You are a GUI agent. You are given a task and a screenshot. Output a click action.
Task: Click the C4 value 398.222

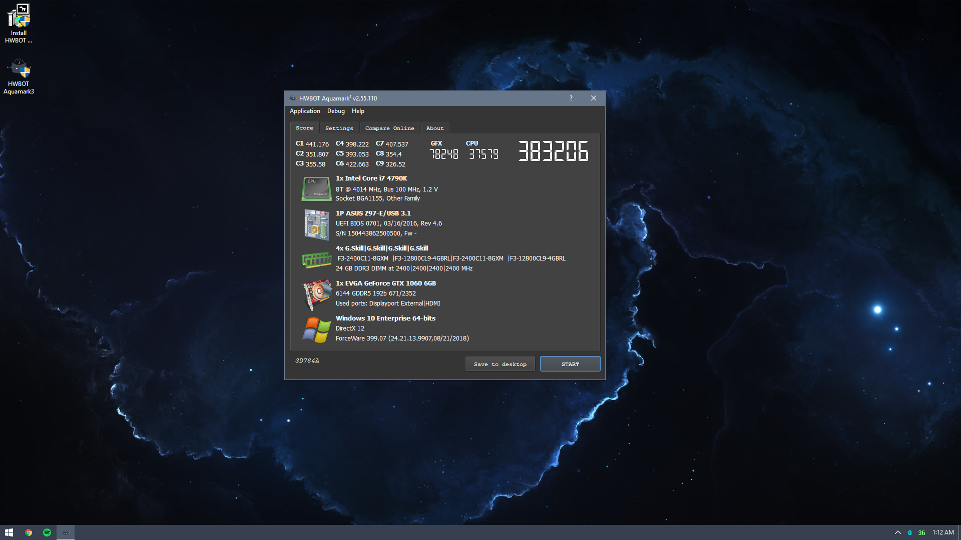(x=357, y=144)
